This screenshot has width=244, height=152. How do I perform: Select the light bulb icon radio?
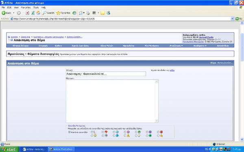[x=136, y=136]
